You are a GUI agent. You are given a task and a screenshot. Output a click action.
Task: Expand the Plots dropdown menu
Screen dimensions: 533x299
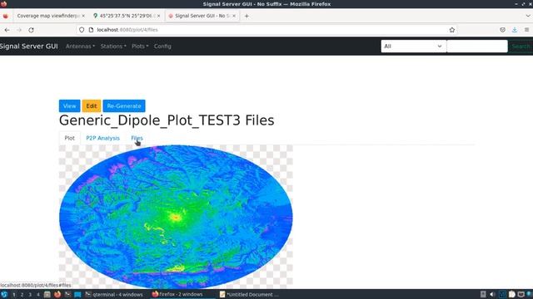(140, 47)
